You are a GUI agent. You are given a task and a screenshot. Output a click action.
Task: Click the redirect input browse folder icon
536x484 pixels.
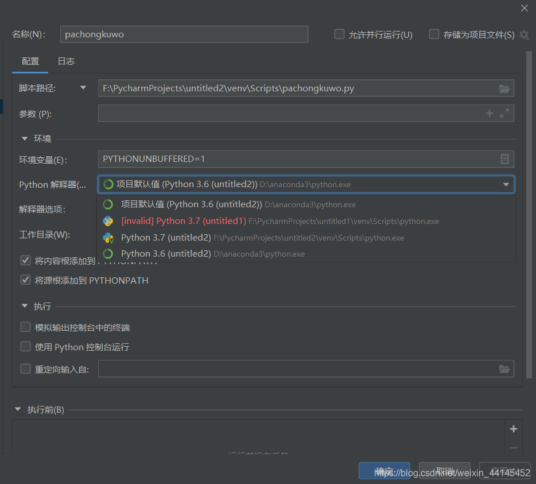[x=504, y=369]
